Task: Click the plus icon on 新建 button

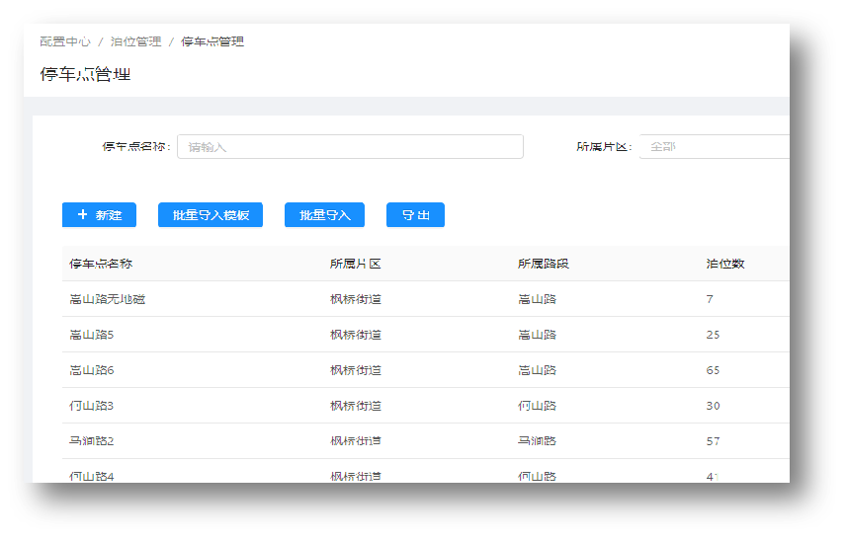Action: [82, 214]
